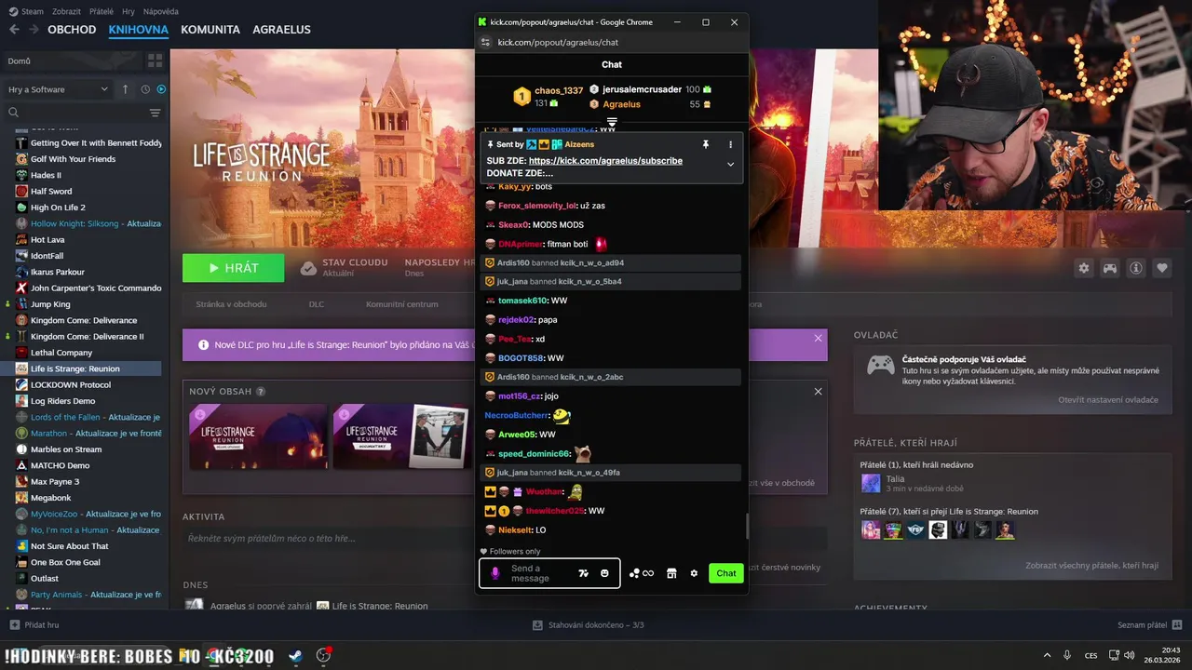Open game settings gear on Life is Strange page
Screen dimensions: 1192x670
coord(1084,268)
